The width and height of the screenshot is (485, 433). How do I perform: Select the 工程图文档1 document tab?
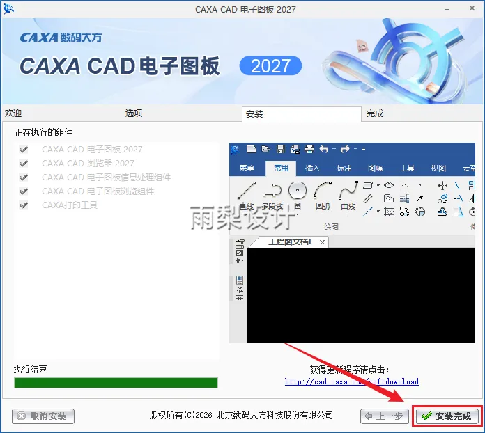[290, 242]
